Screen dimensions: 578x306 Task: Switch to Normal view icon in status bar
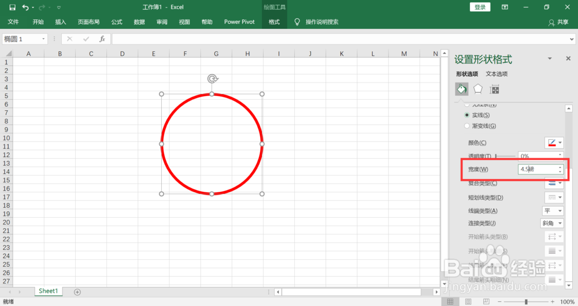pyautogui.click(x=450, y=301)
